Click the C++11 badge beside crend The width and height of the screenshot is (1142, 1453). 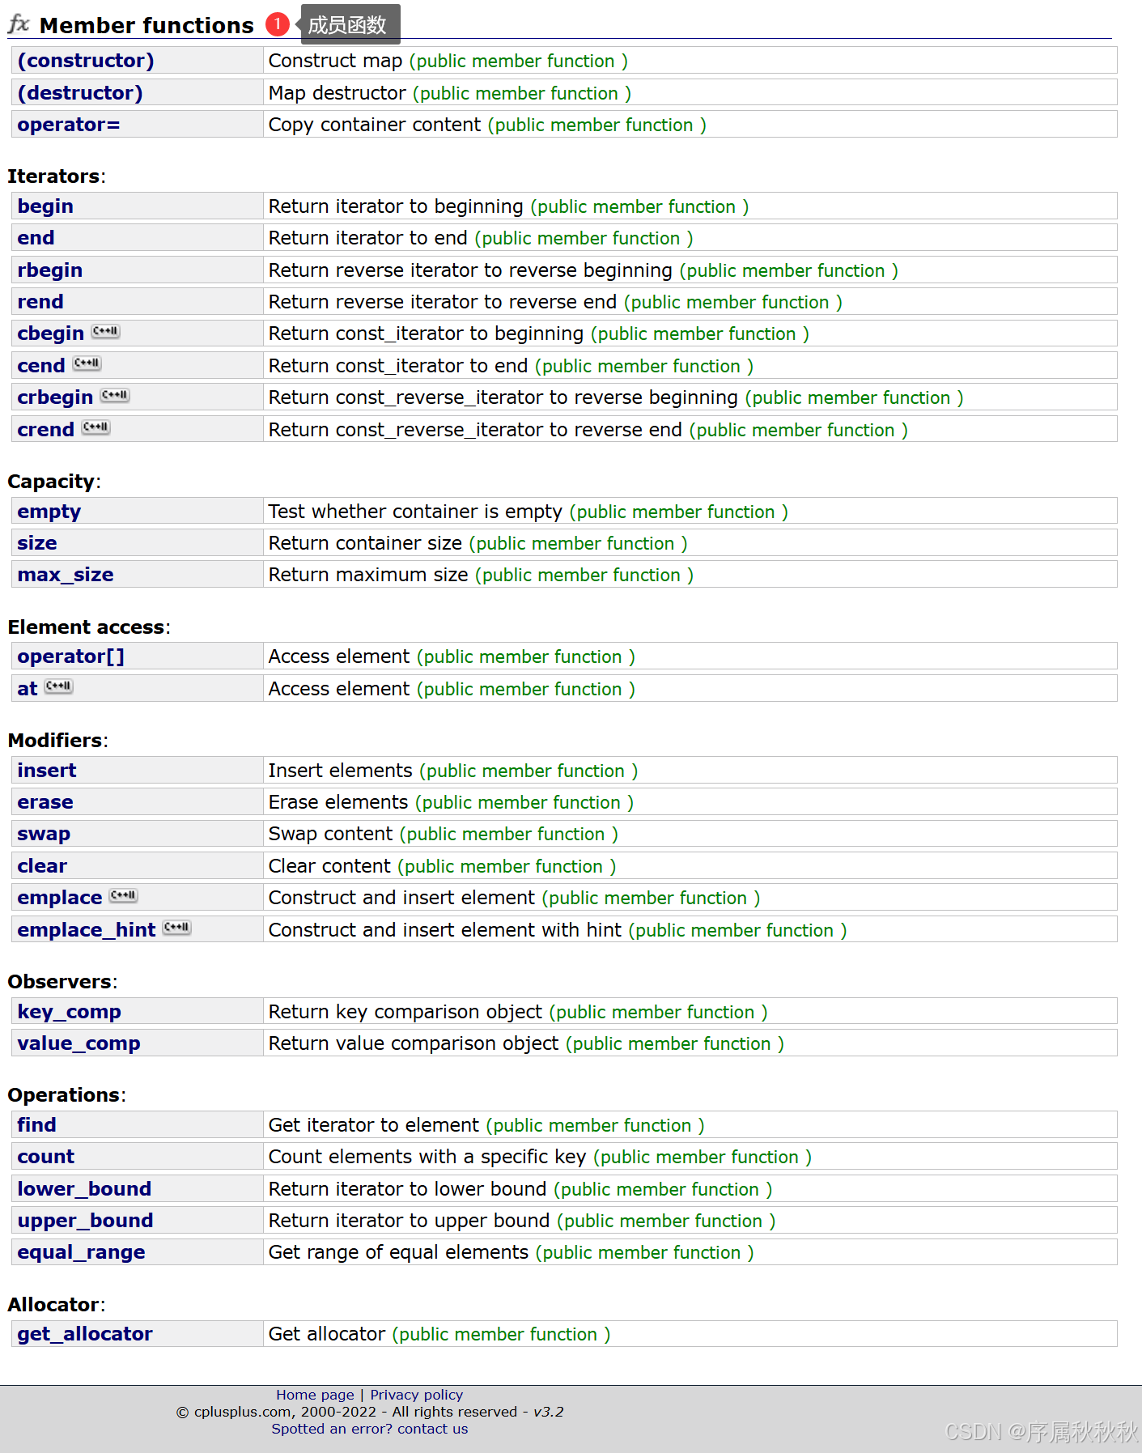[96, 427]
